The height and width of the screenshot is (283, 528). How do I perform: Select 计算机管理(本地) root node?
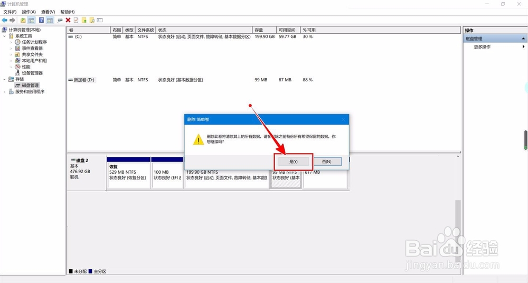25,30
